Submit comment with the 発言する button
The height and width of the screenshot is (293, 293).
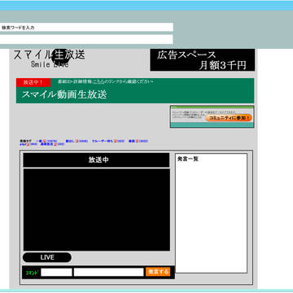[158, 272]
